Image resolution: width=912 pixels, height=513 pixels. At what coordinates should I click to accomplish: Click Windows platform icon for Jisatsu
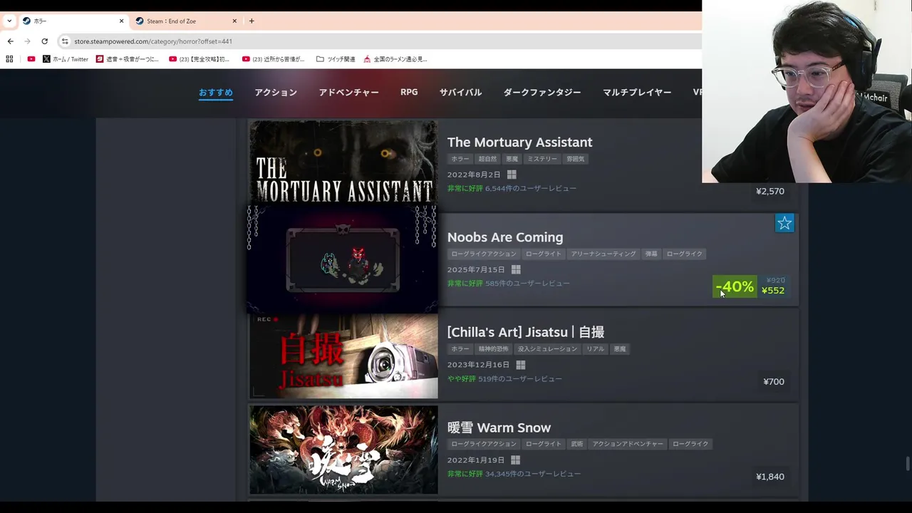520,365
